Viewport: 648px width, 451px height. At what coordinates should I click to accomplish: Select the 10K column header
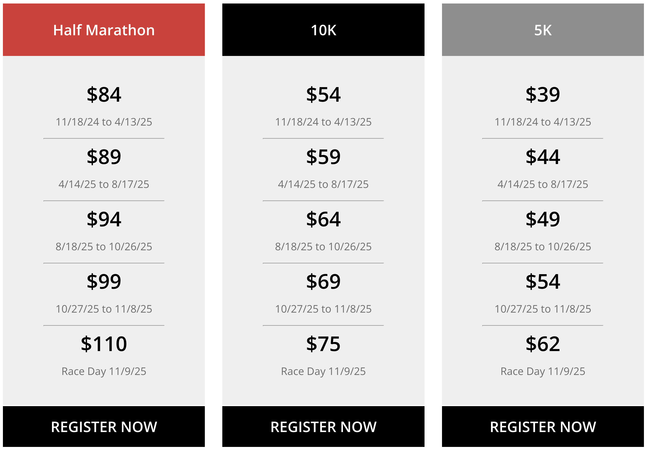[323, 30]
